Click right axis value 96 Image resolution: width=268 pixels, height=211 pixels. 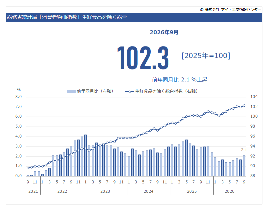pyautogui.click(x=253, y=136)
